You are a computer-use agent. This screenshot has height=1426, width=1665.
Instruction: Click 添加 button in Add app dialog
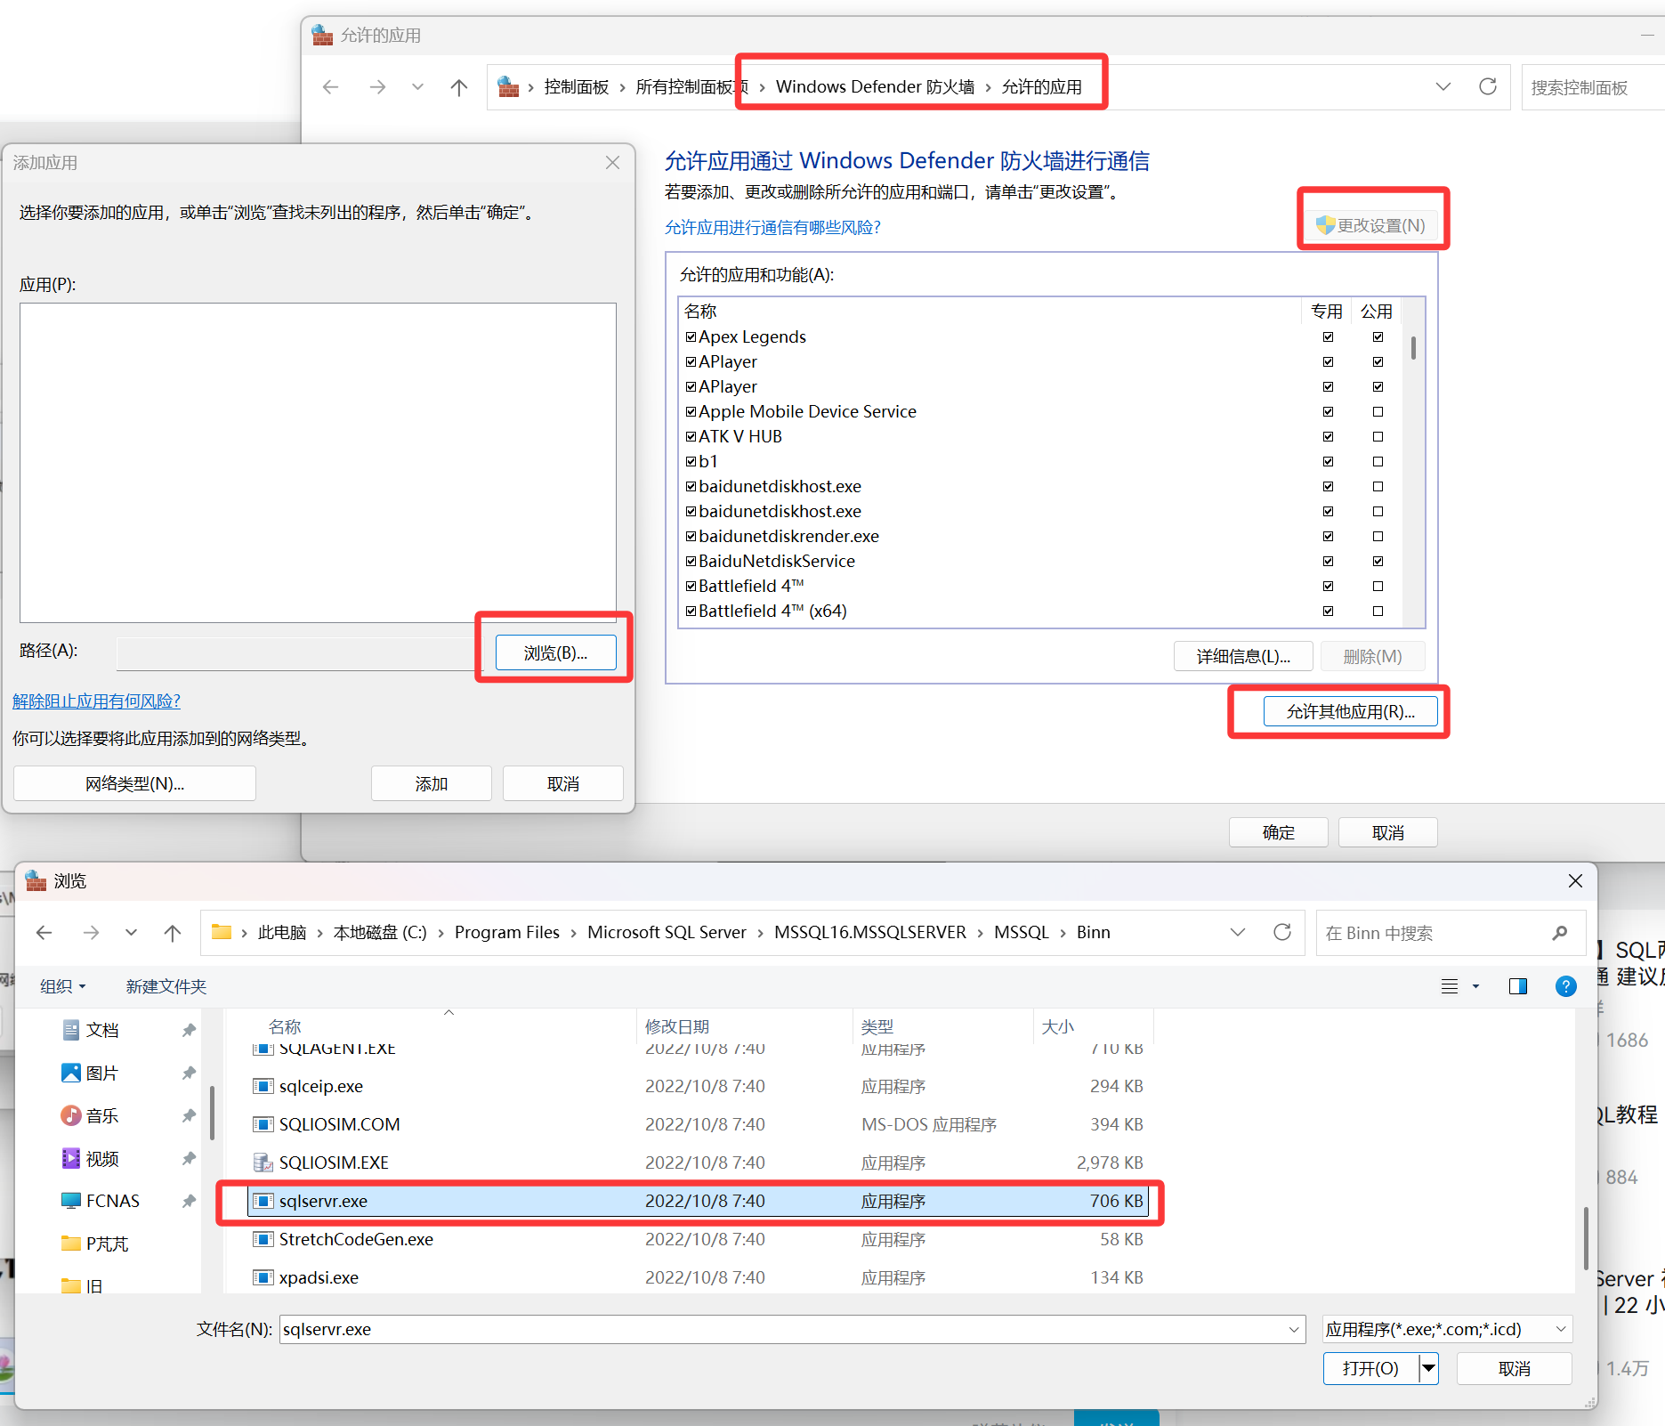coord(431,783)
